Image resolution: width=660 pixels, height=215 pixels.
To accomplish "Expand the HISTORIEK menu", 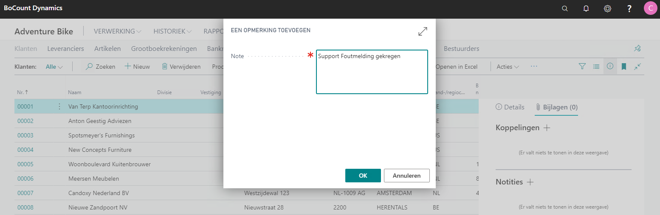I will [x=172, y=31].
